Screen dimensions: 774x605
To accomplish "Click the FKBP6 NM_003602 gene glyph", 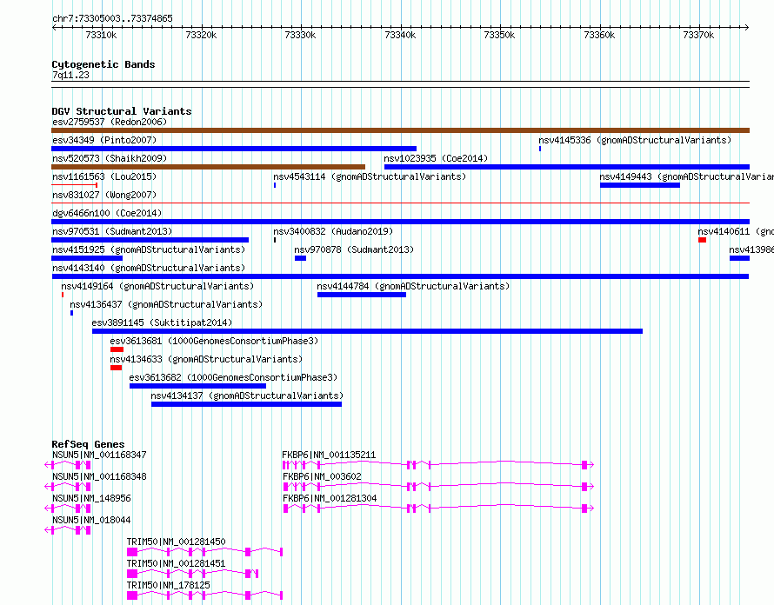I will coord(438,487).
